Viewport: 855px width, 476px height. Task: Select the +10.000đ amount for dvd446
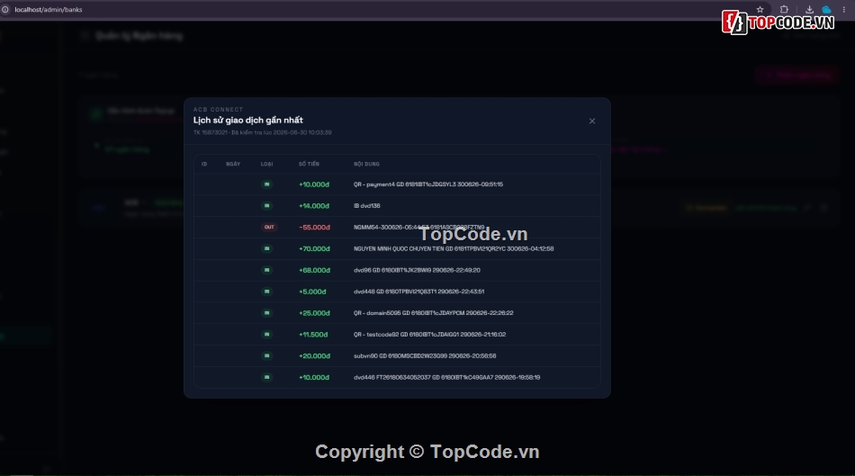pyautogui.click(x=314, y=377)
